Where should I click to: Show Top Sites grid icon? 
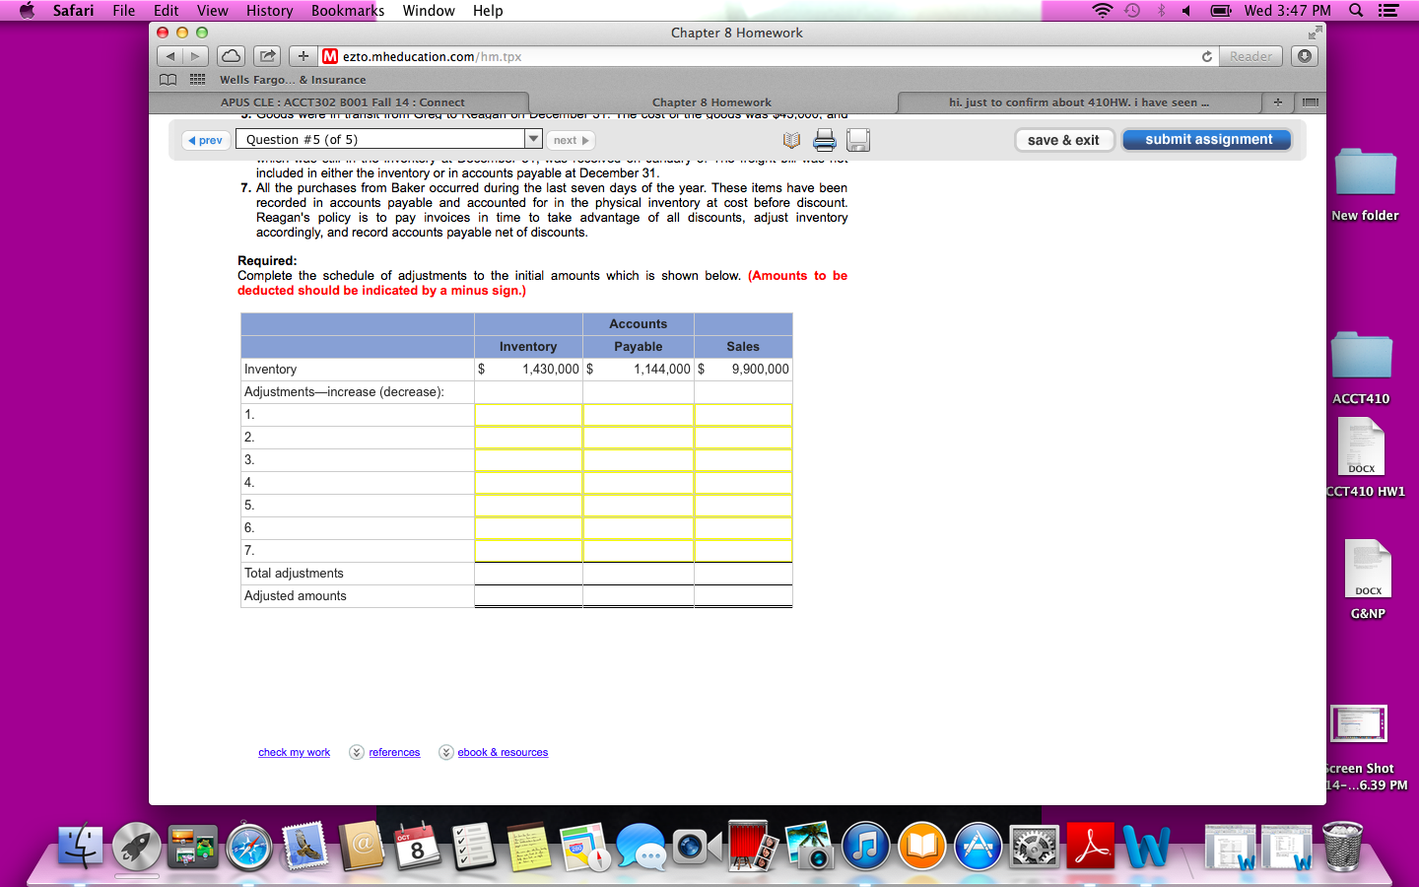197,80
